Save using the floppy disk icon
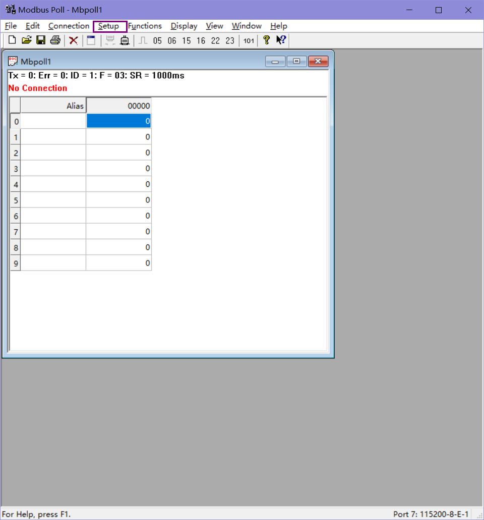 (x=41, y=40)
